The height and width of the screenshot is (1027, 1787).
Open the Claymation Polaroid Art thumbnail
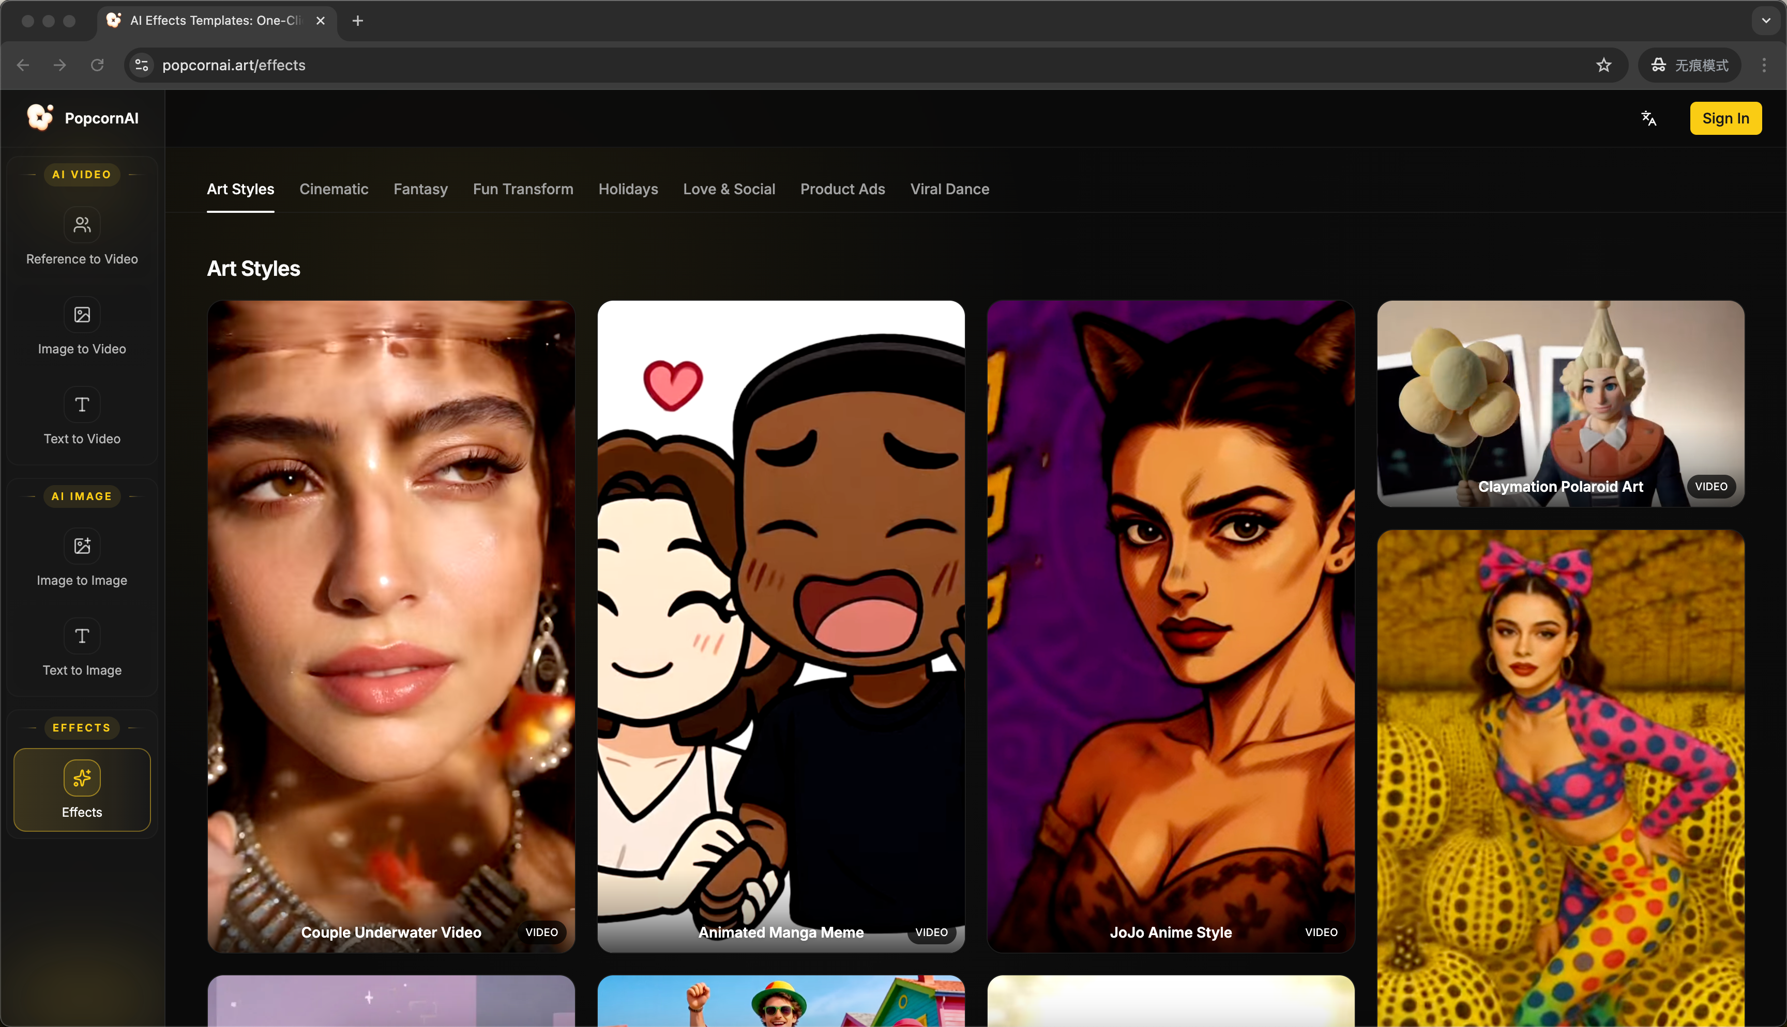(x=1559, y=403)
